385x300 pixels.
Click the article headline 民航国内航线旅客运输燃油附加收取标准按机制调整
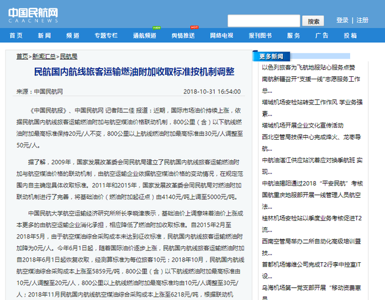coord(134,72)
